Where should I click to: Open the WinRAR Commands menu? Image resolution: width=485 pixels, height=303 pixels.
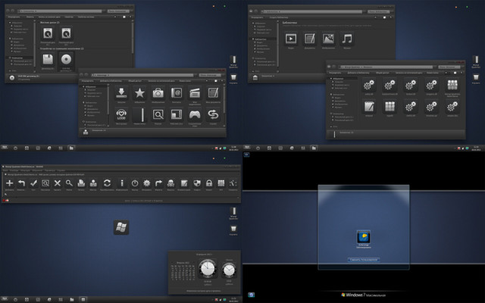14,170
